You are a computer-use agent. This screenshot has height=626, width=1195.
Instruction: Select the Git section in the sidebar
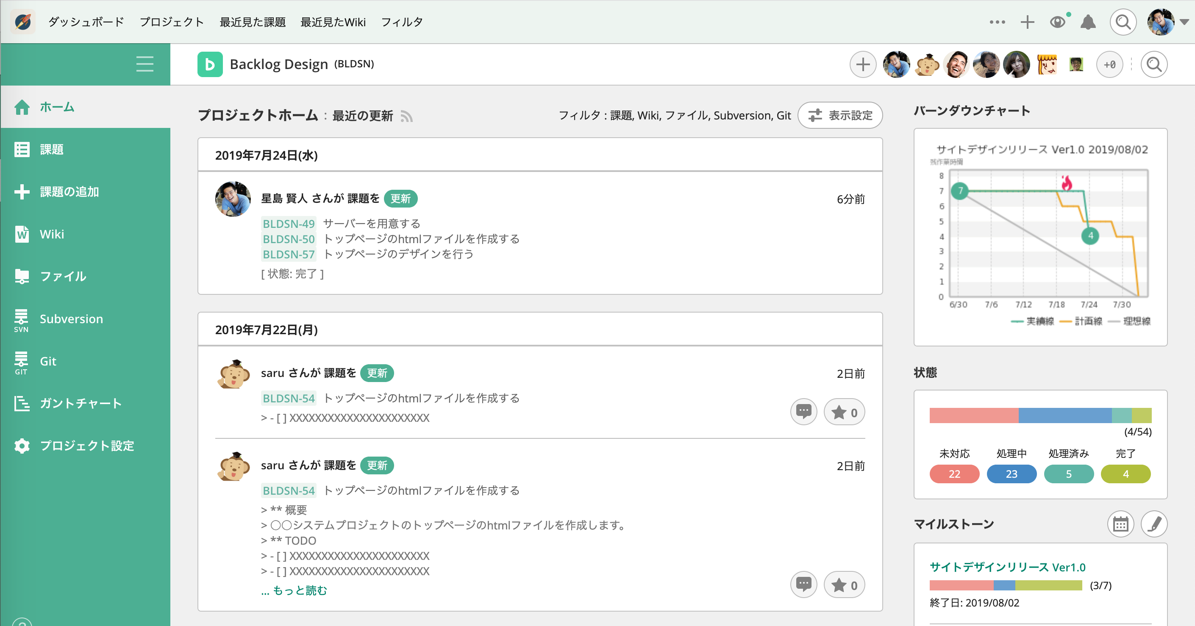coord(48,361)
